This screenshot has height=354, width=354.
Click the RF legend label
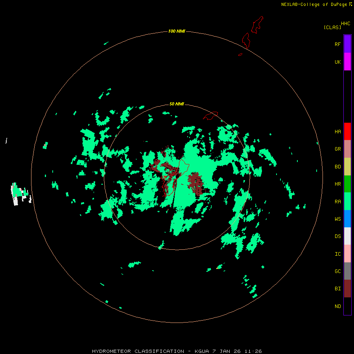pos(337,44)
